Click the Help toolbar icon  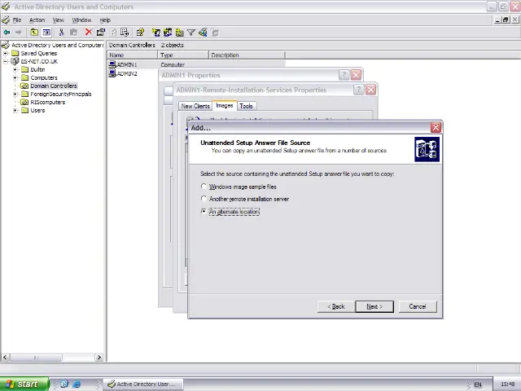140,33
